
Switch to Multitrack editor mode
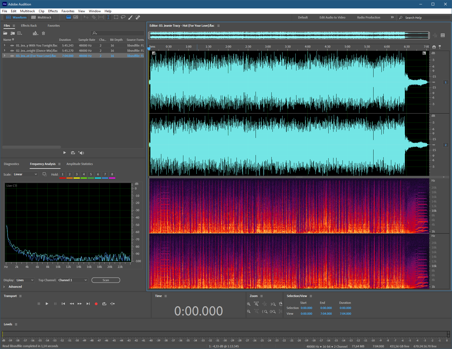[41, 17]
